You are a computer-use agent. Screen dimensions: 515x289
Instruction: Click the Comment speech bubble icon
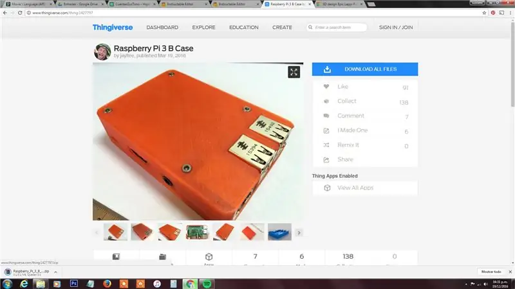[x=326, y=116]
